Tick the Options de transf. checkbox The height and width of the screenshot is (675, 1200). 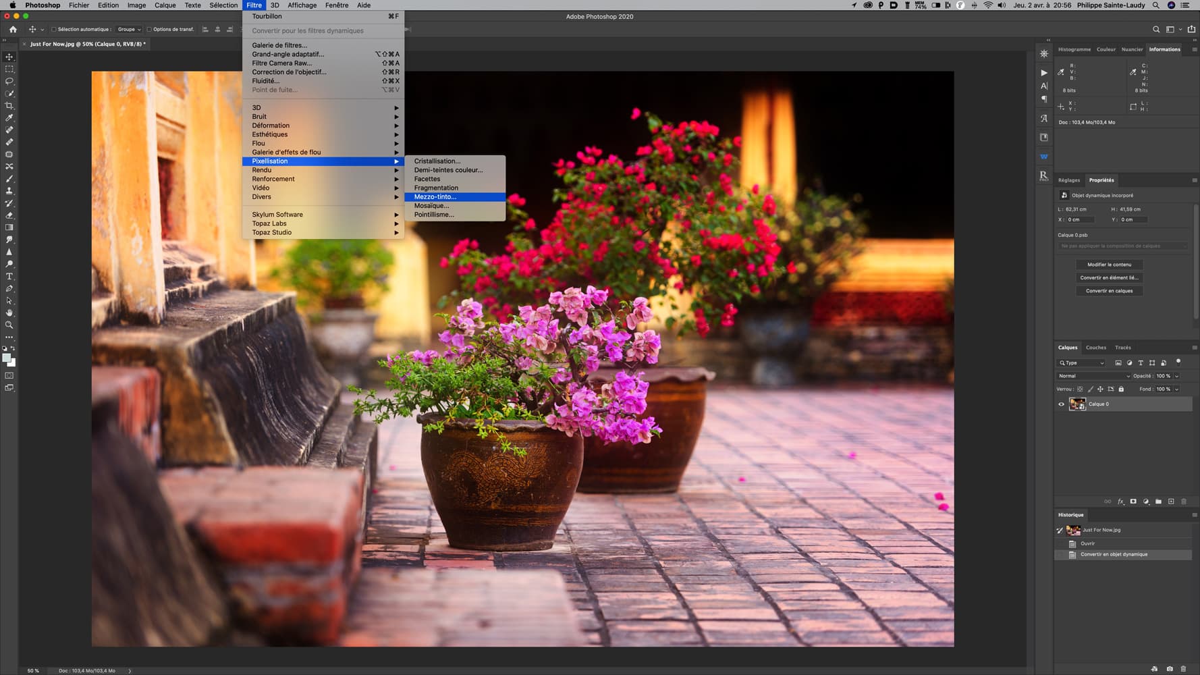pyautogui.click(x=149, y=30)
